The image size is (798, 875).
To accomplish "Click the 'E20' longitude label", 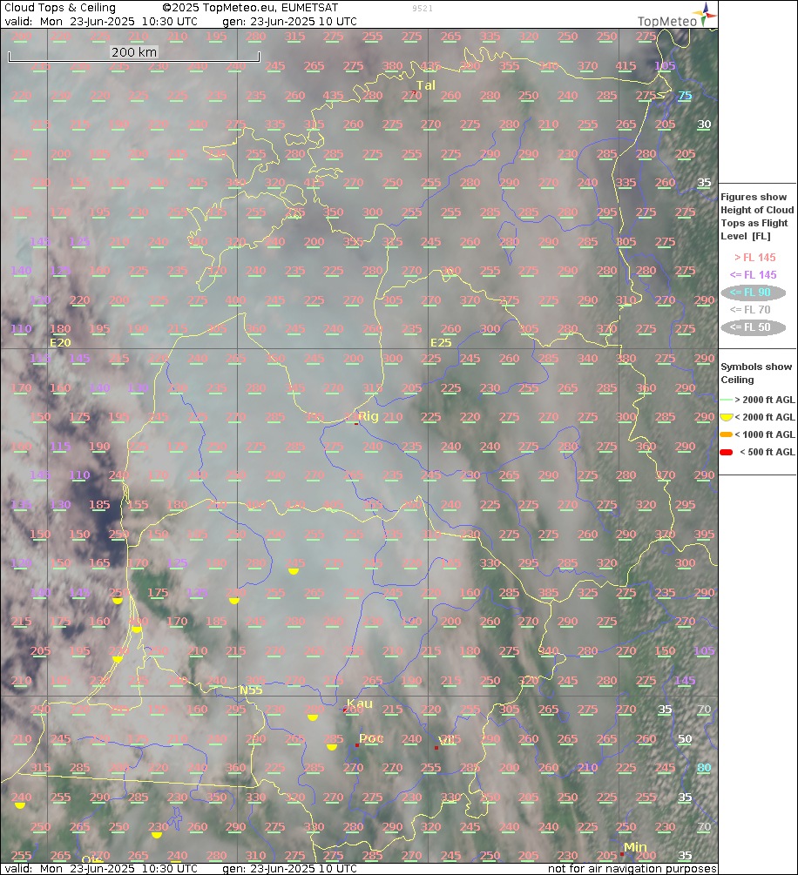I will (60, 343).
